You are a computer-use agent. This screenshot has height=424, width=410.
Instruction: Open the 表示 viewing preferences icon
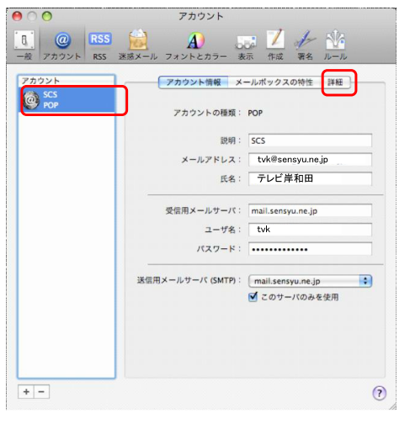[246, 45]
